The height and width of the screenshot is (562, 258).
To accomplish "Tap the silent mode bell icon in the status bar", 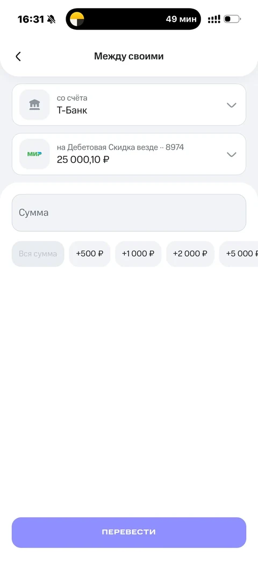I will click(52, 19).
